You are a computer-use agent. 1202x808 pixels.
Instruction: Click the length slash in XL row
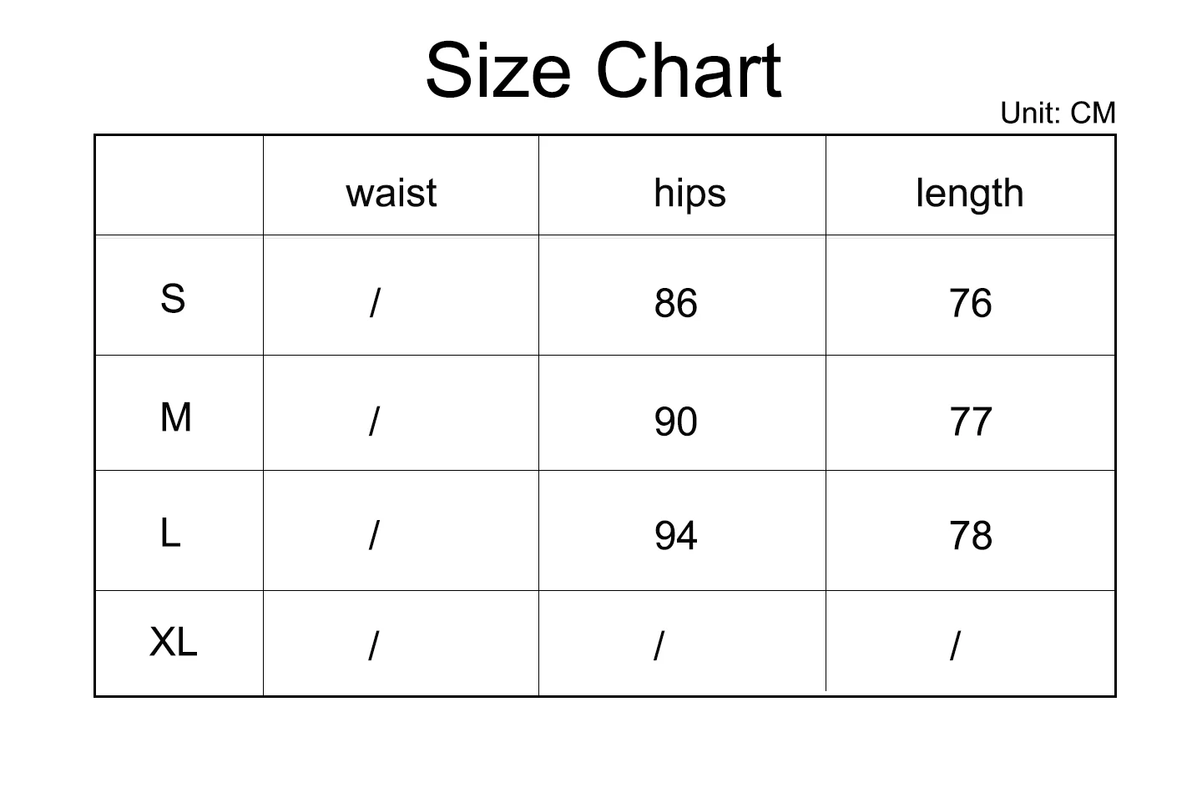956,645
